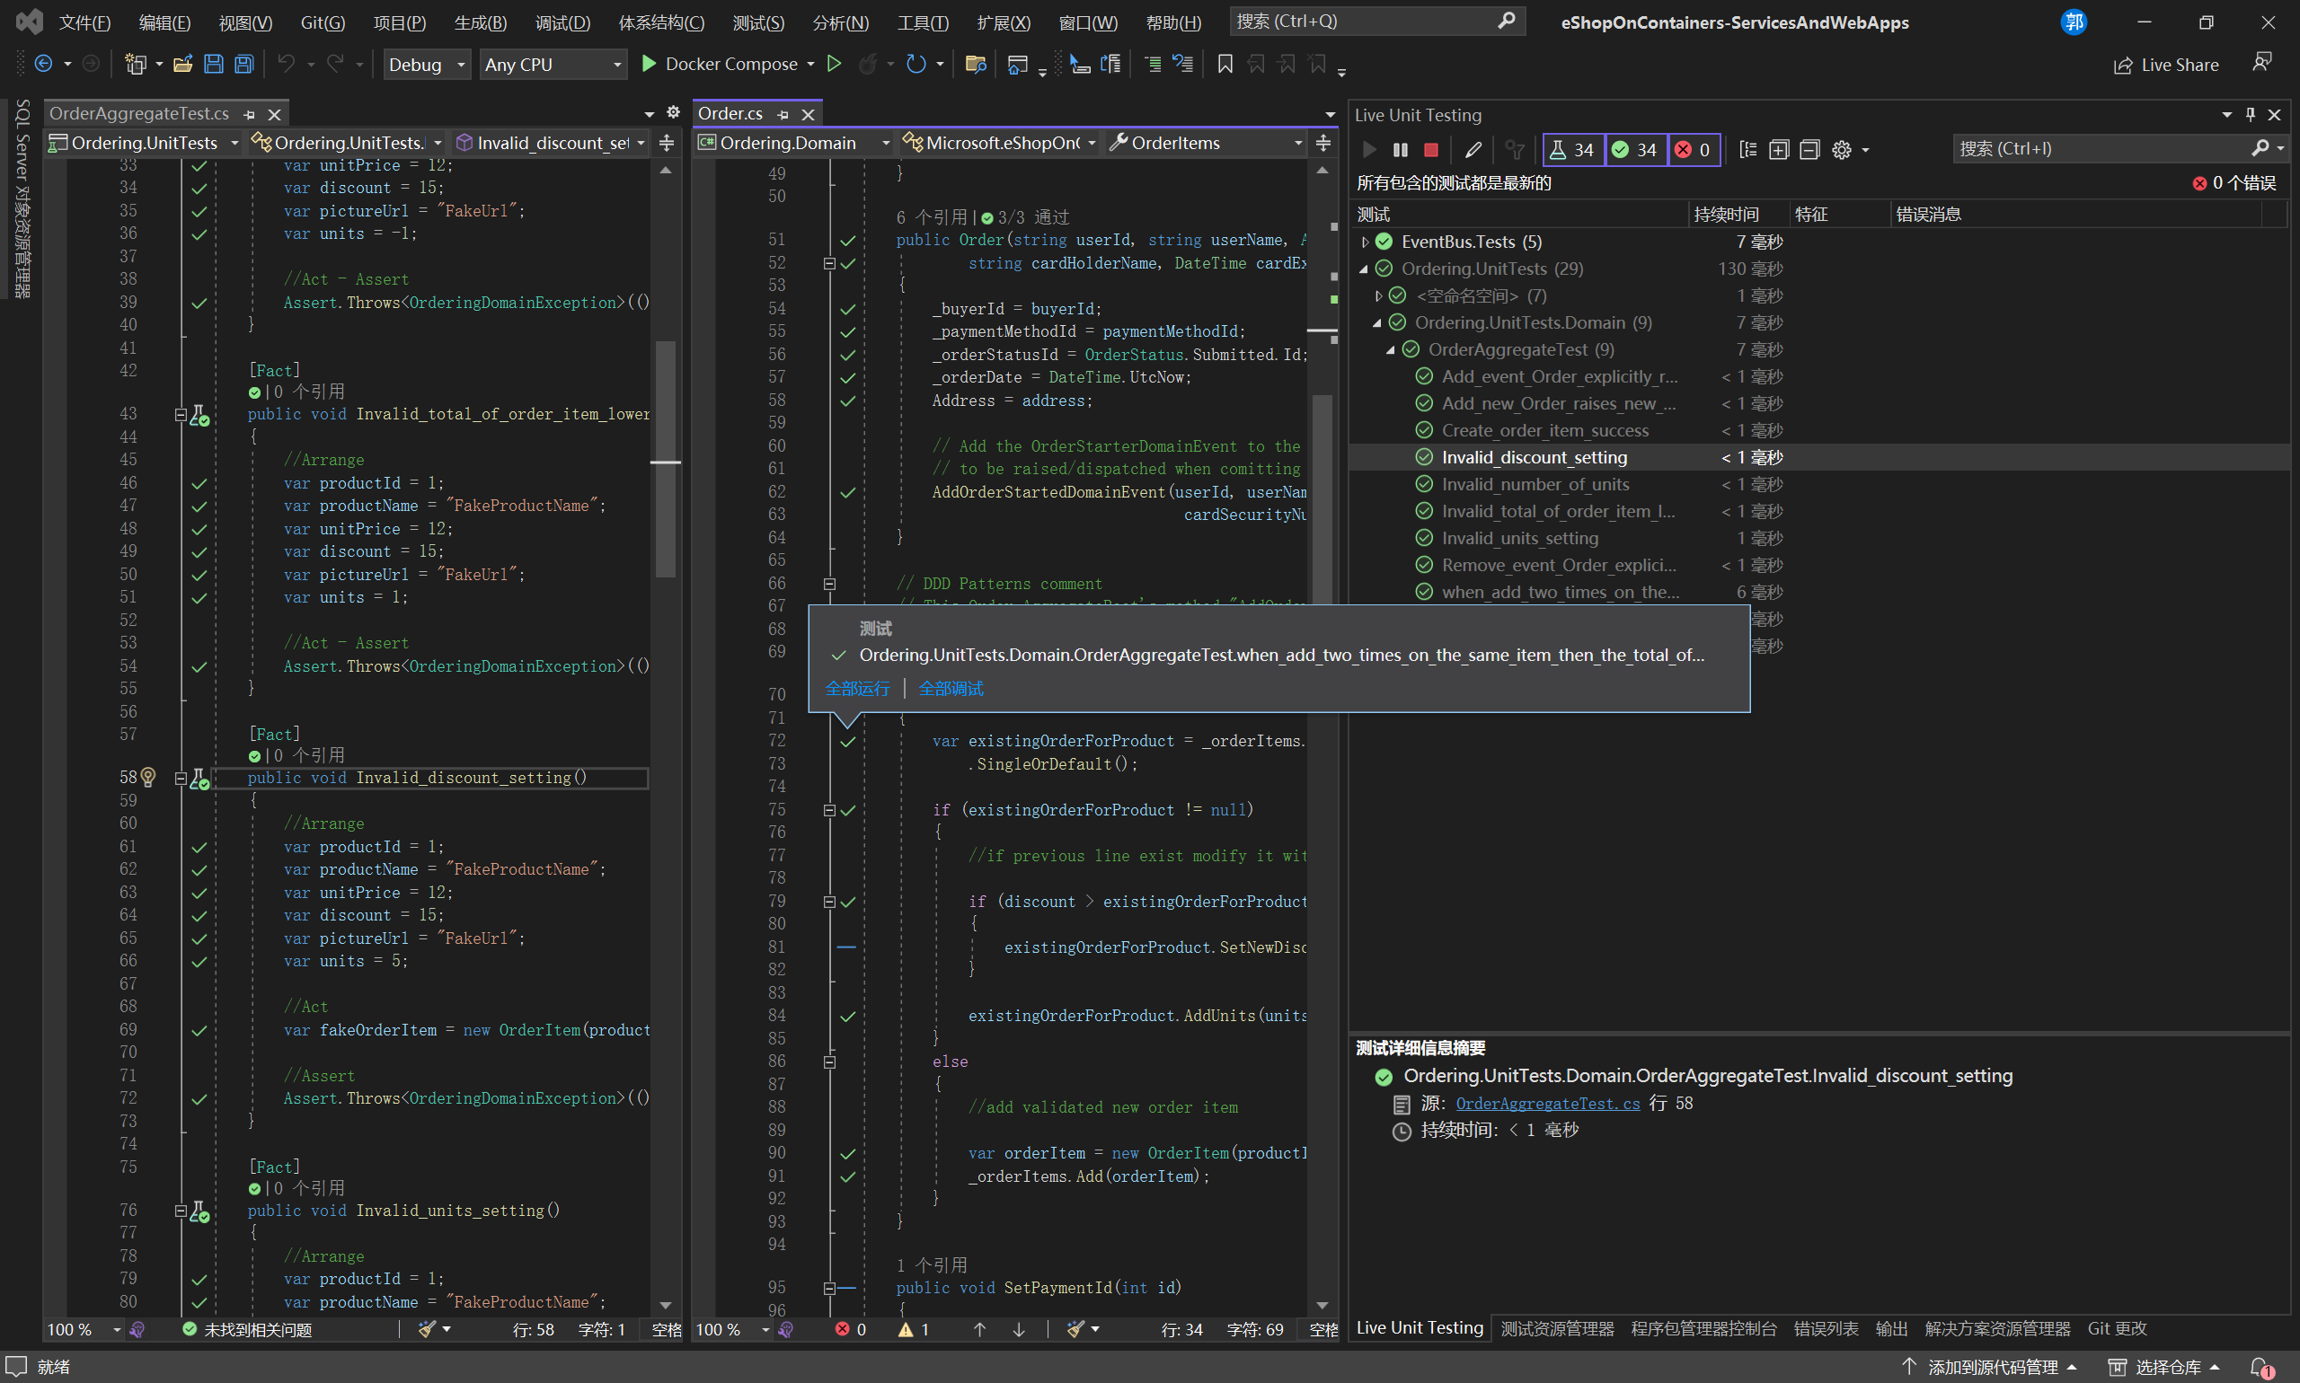Pause Live Unit Testing
This screenshot has height=1383, width=2300.
[1400, 150]
